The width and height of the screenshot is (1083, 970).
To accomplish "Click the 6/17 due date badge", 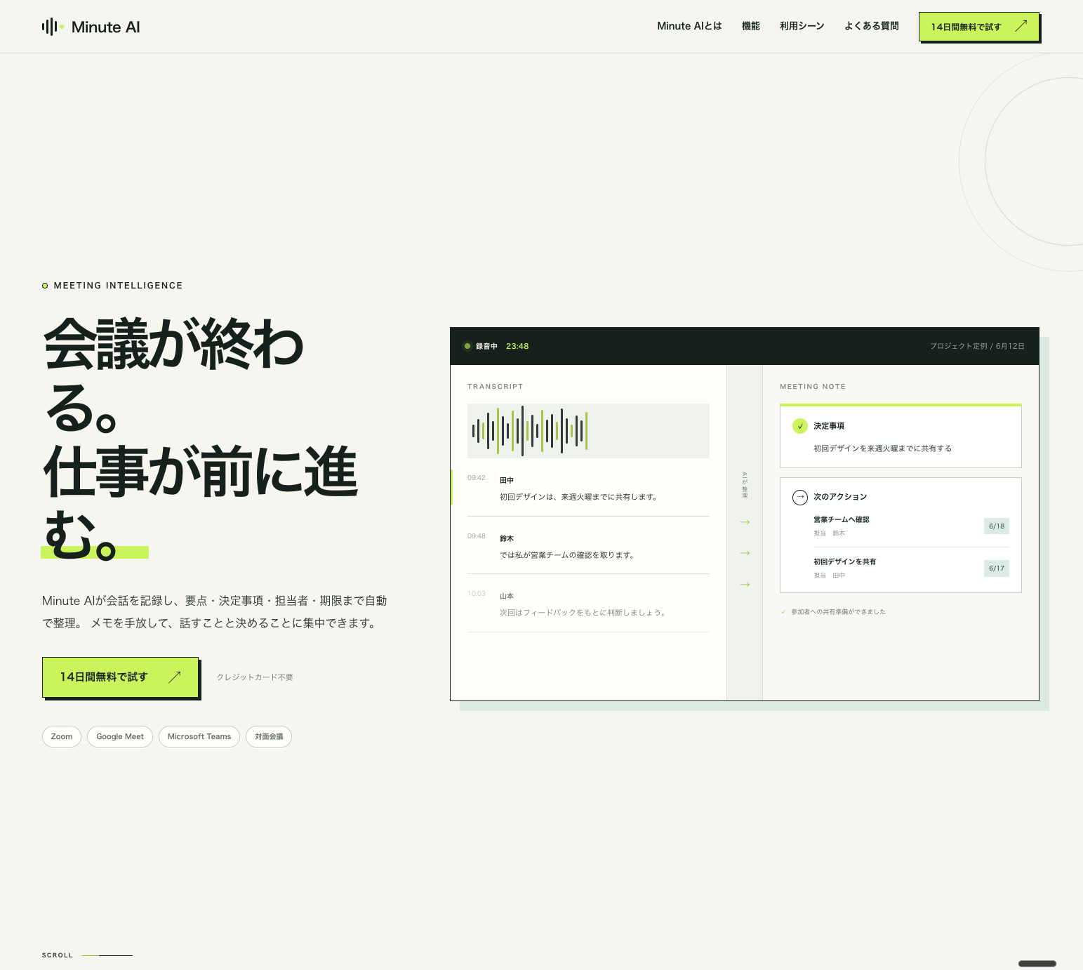I will pyautogui.click(x=997, y=569).
